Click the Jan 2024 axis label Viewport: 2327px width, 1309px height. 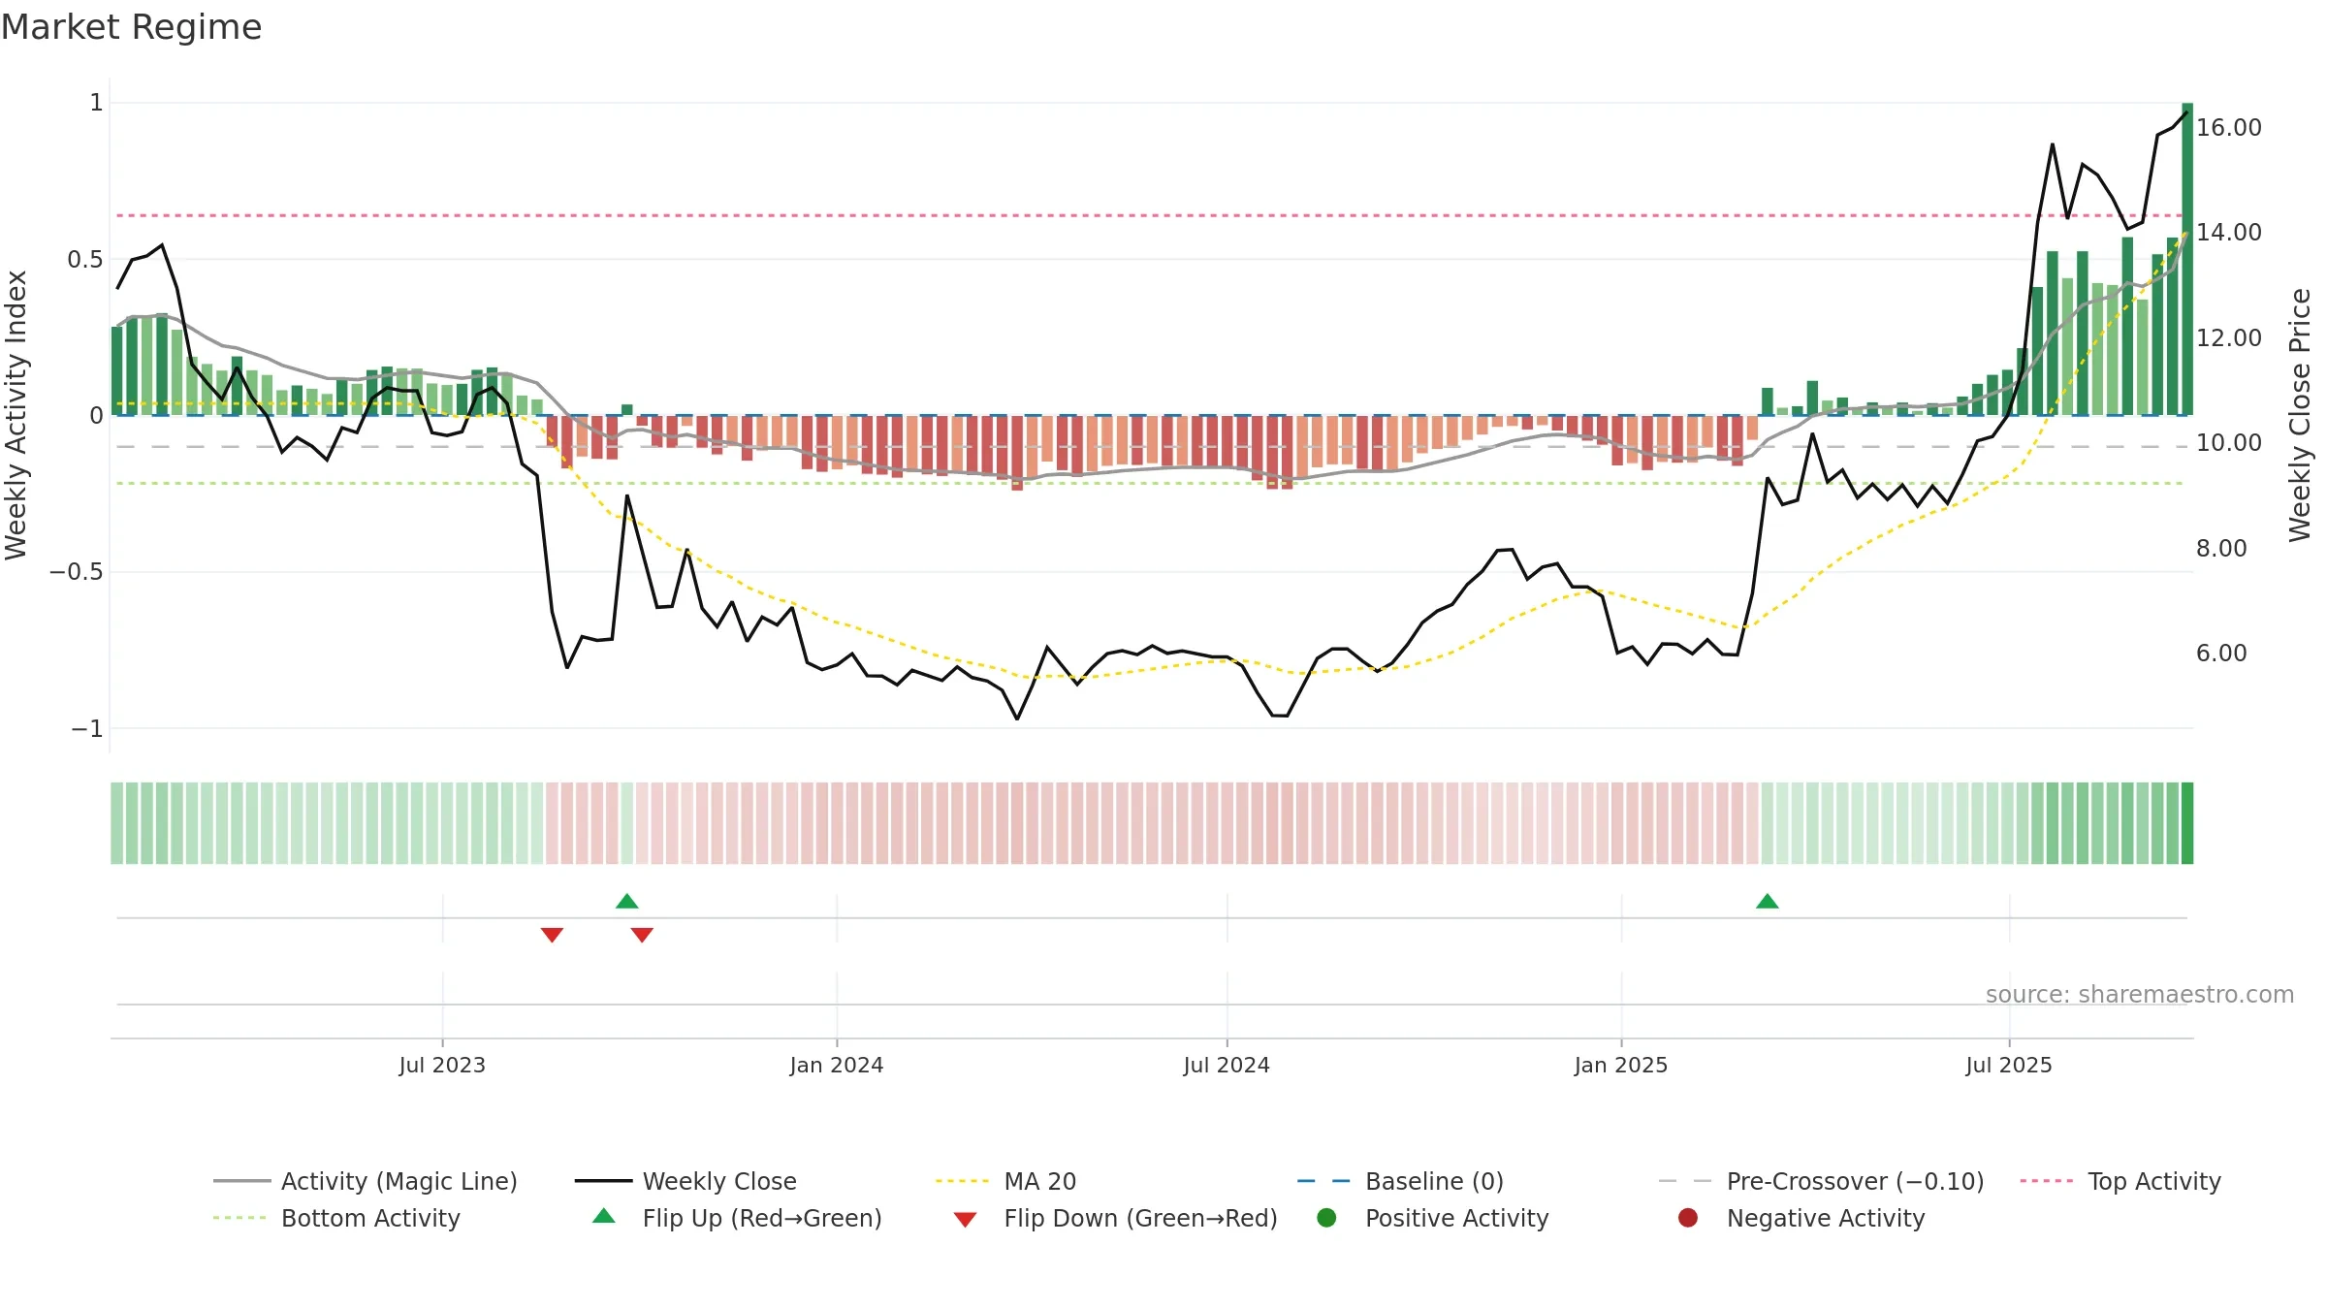pos(837,1065)
